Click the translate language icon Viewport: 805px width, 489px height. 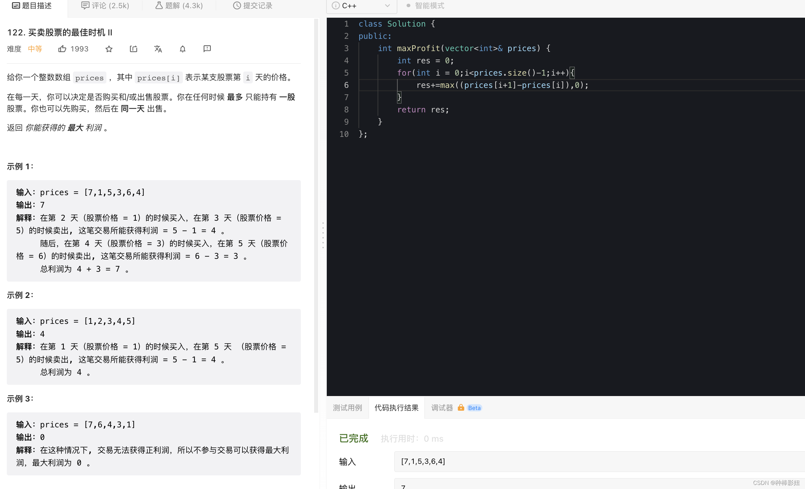pos(158,49)
